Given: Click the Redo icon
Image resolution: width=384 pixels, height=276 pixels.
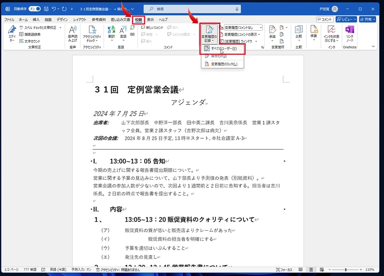Looking at the screenshot, I should click(x=64, y=9).
